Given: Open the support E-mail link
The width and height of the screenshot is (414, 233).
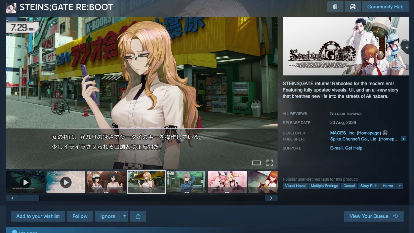Looking at the screenshot, I should click(x=336, y=148).
